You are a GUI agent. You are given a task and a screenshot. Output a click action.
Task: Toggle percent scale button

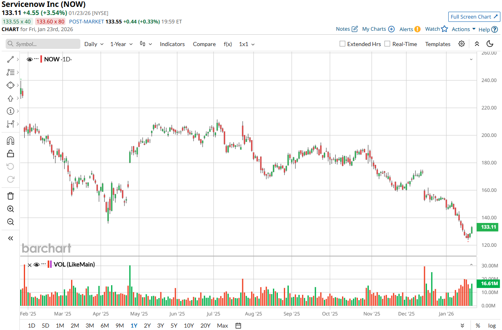[x=478, y=326]
